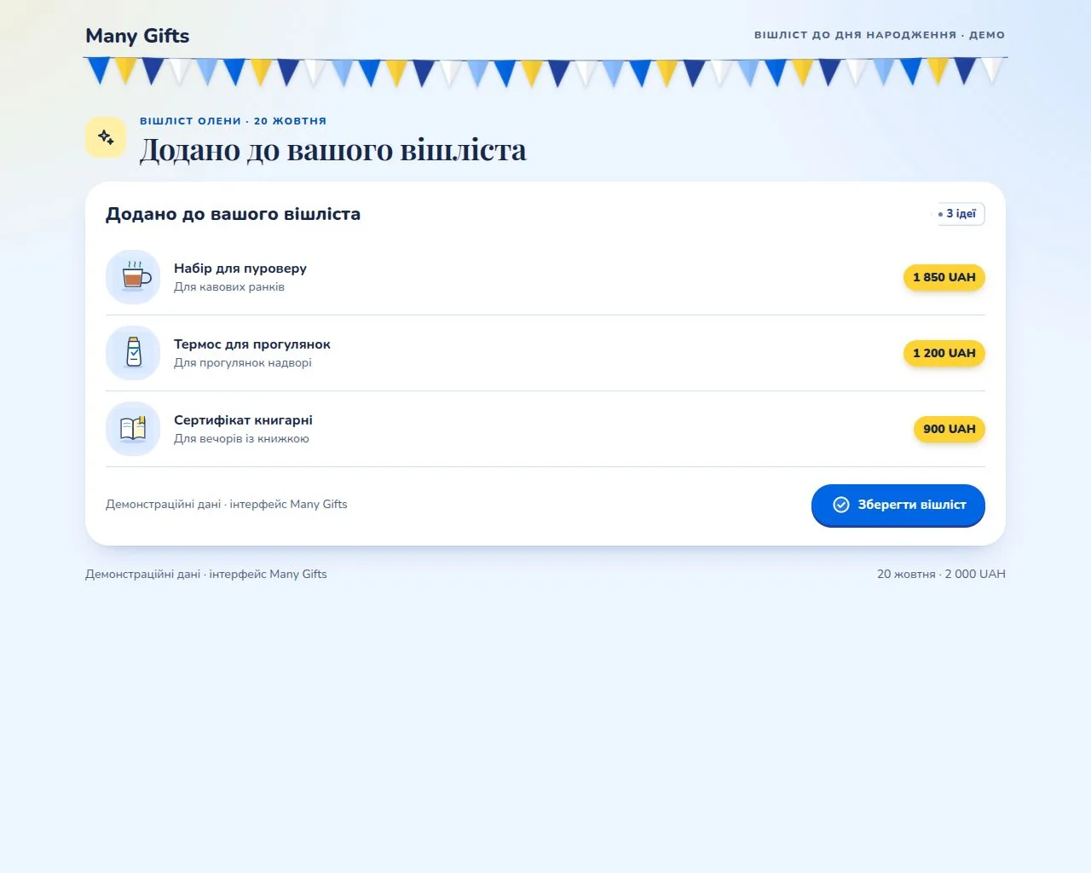Click the Для вечорів із книжкою description
Image resolution: width=1091 pixels, height=873 pixels.
coord(241,439)
